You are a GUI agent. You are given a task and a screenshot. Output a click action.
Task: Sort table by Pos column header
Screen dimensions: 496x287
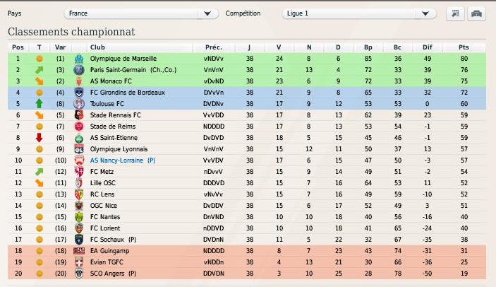coord(18,47)
